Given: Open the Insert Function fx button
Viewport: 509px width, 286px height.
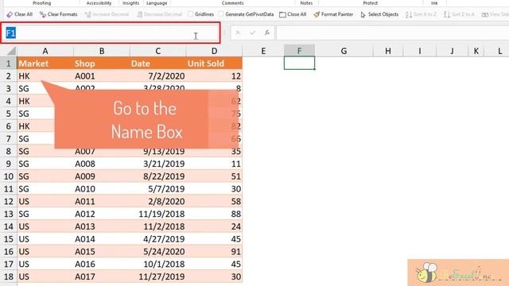Looking at the screenshot, I should click(x=267, y=33).
